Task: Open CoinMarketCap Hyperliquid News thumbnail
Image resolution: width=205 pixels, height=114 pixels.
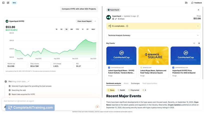Action: (121, 56)
